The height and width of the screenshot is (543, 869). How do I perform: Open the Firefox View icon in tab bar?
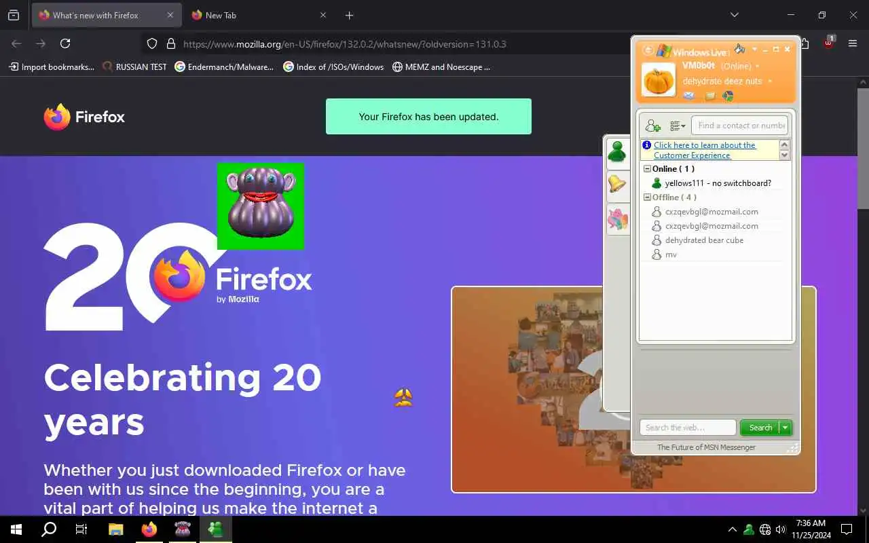(x=14, y=15)
